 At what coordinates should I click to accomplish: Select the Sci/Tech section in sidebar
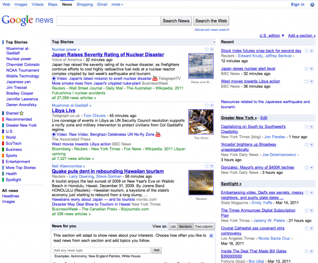[13, 143]
